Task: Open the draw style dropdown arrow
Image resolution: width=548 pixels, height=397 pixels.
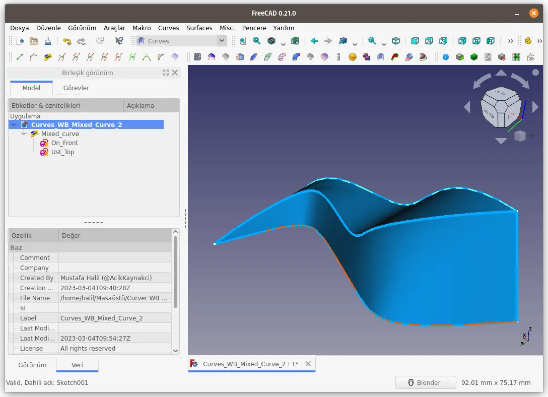Action: tap(283, 44)
